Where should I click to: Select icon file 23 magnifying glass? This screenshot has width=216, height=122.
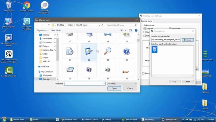108,53
